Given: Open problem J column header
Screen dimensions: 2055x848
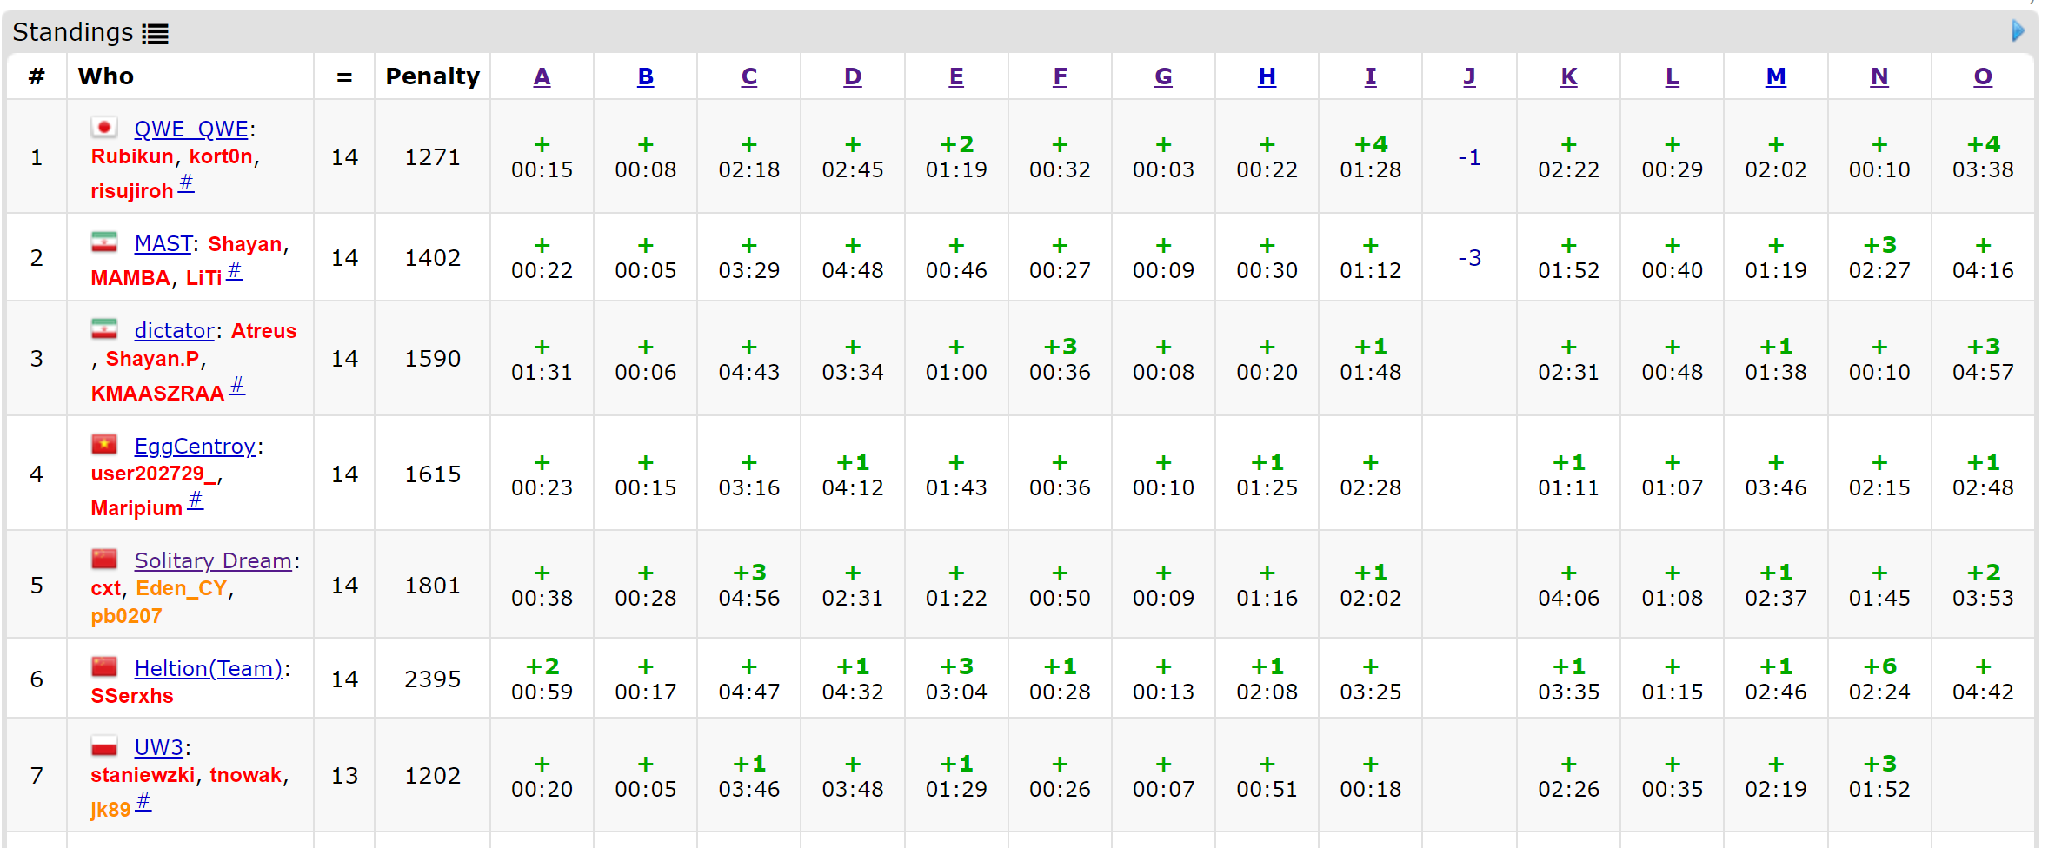Looking at the screenshot, I should 1469,76.
